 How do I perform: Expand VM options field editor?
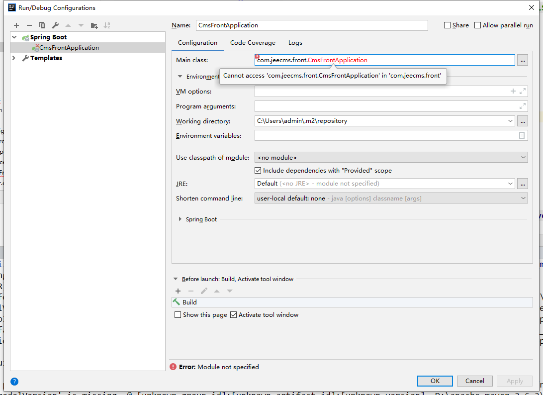pyautogui.click(x=523, y=92)
